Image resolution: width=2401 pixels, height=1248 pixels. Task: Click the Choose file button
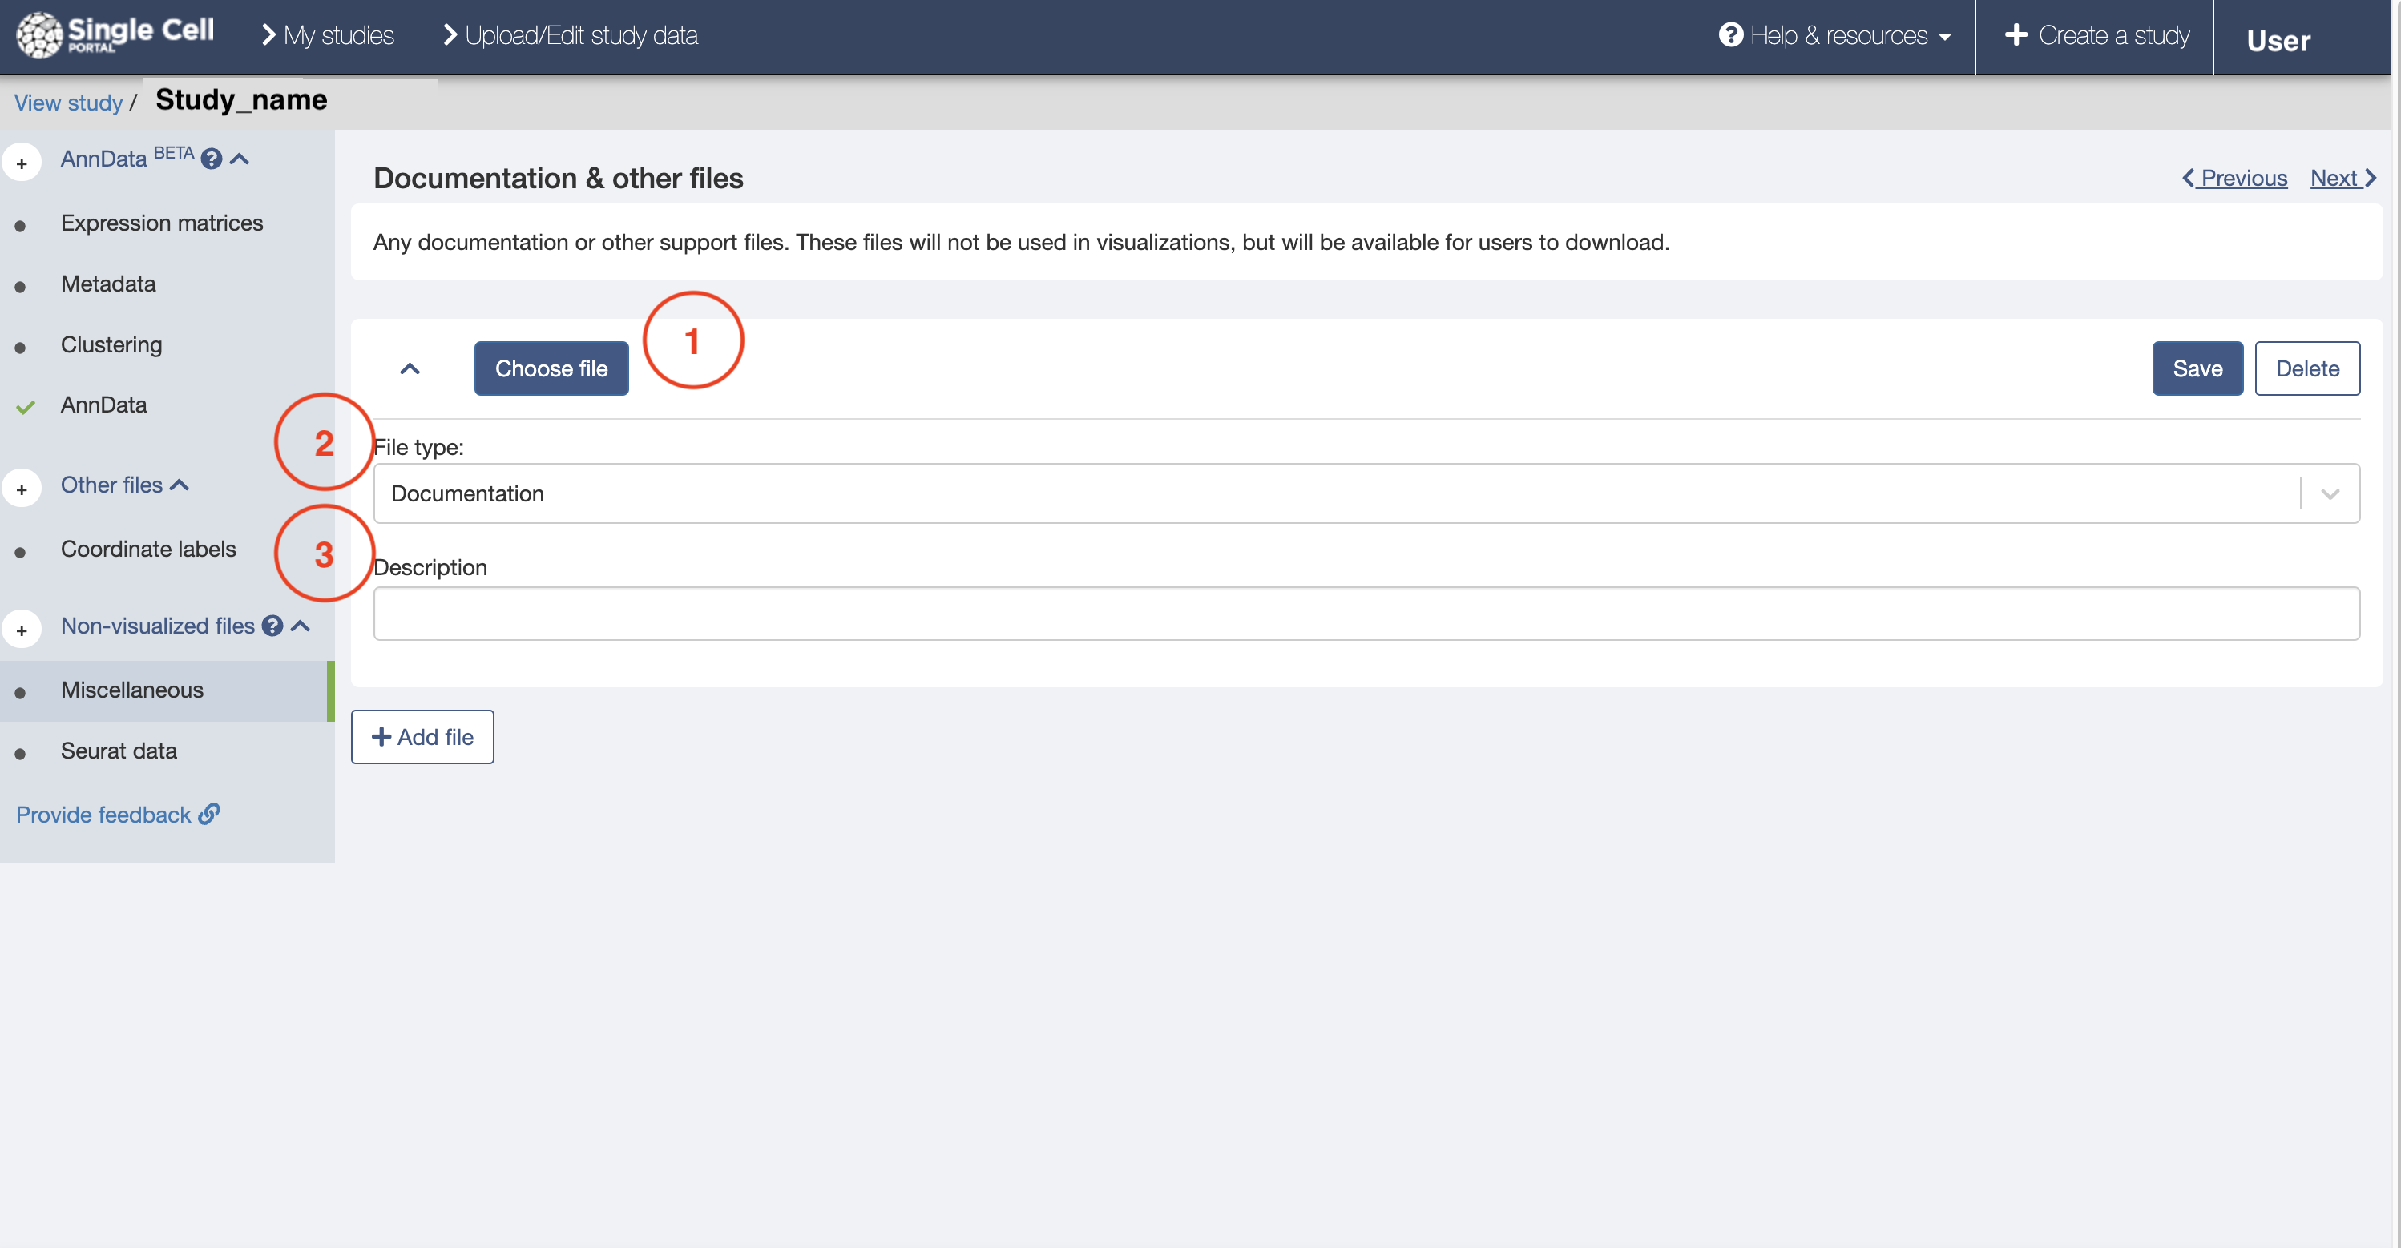[x=551, y=367]
